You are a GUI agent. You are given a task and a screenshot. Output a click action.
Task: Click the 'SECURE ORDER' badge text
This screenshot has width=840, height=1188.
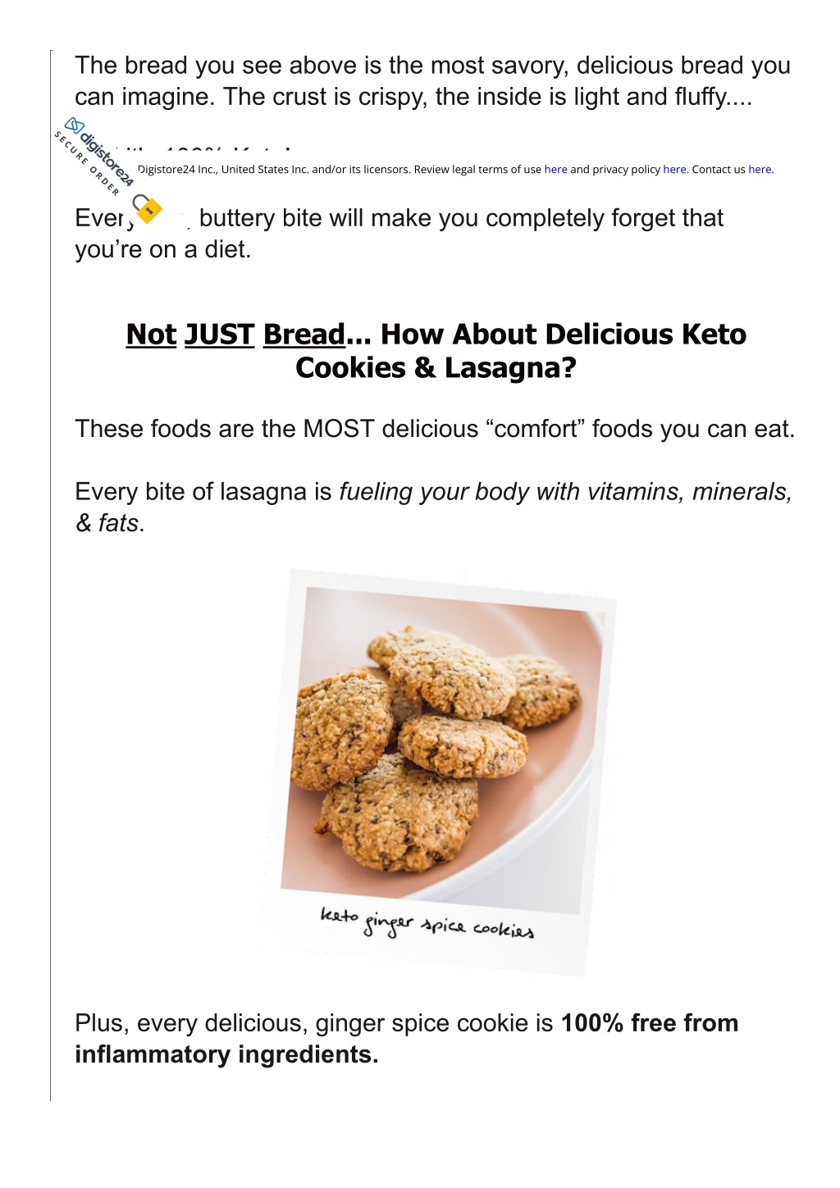point(87,164)
